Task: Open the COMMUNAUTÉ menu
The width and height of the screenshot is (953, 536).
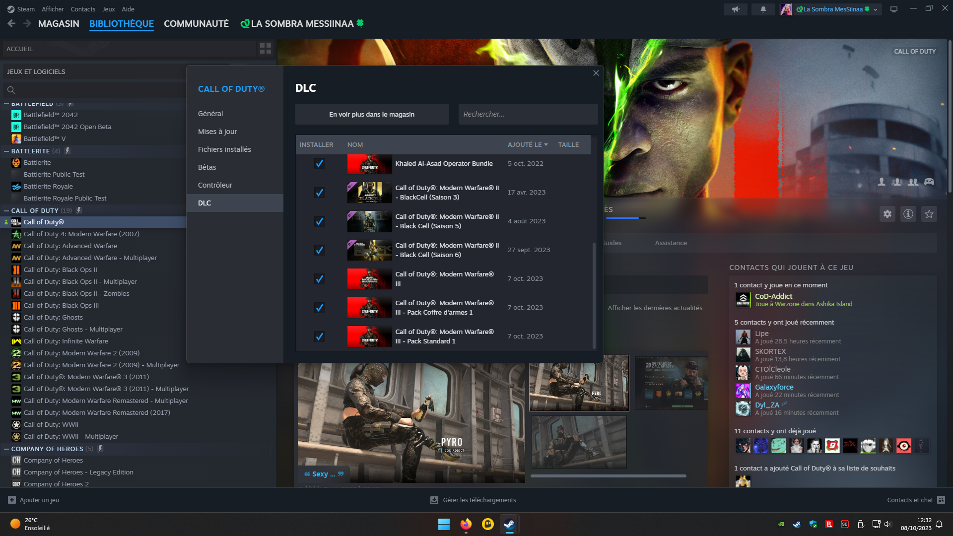Action: pos(196,23)
